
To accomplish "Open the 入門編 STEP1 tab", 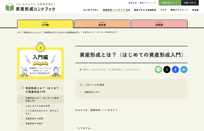I will point(45,24).
